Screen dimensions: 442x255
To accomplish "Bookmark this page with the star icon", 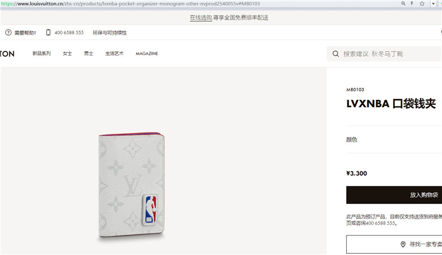I will point(422,3).
